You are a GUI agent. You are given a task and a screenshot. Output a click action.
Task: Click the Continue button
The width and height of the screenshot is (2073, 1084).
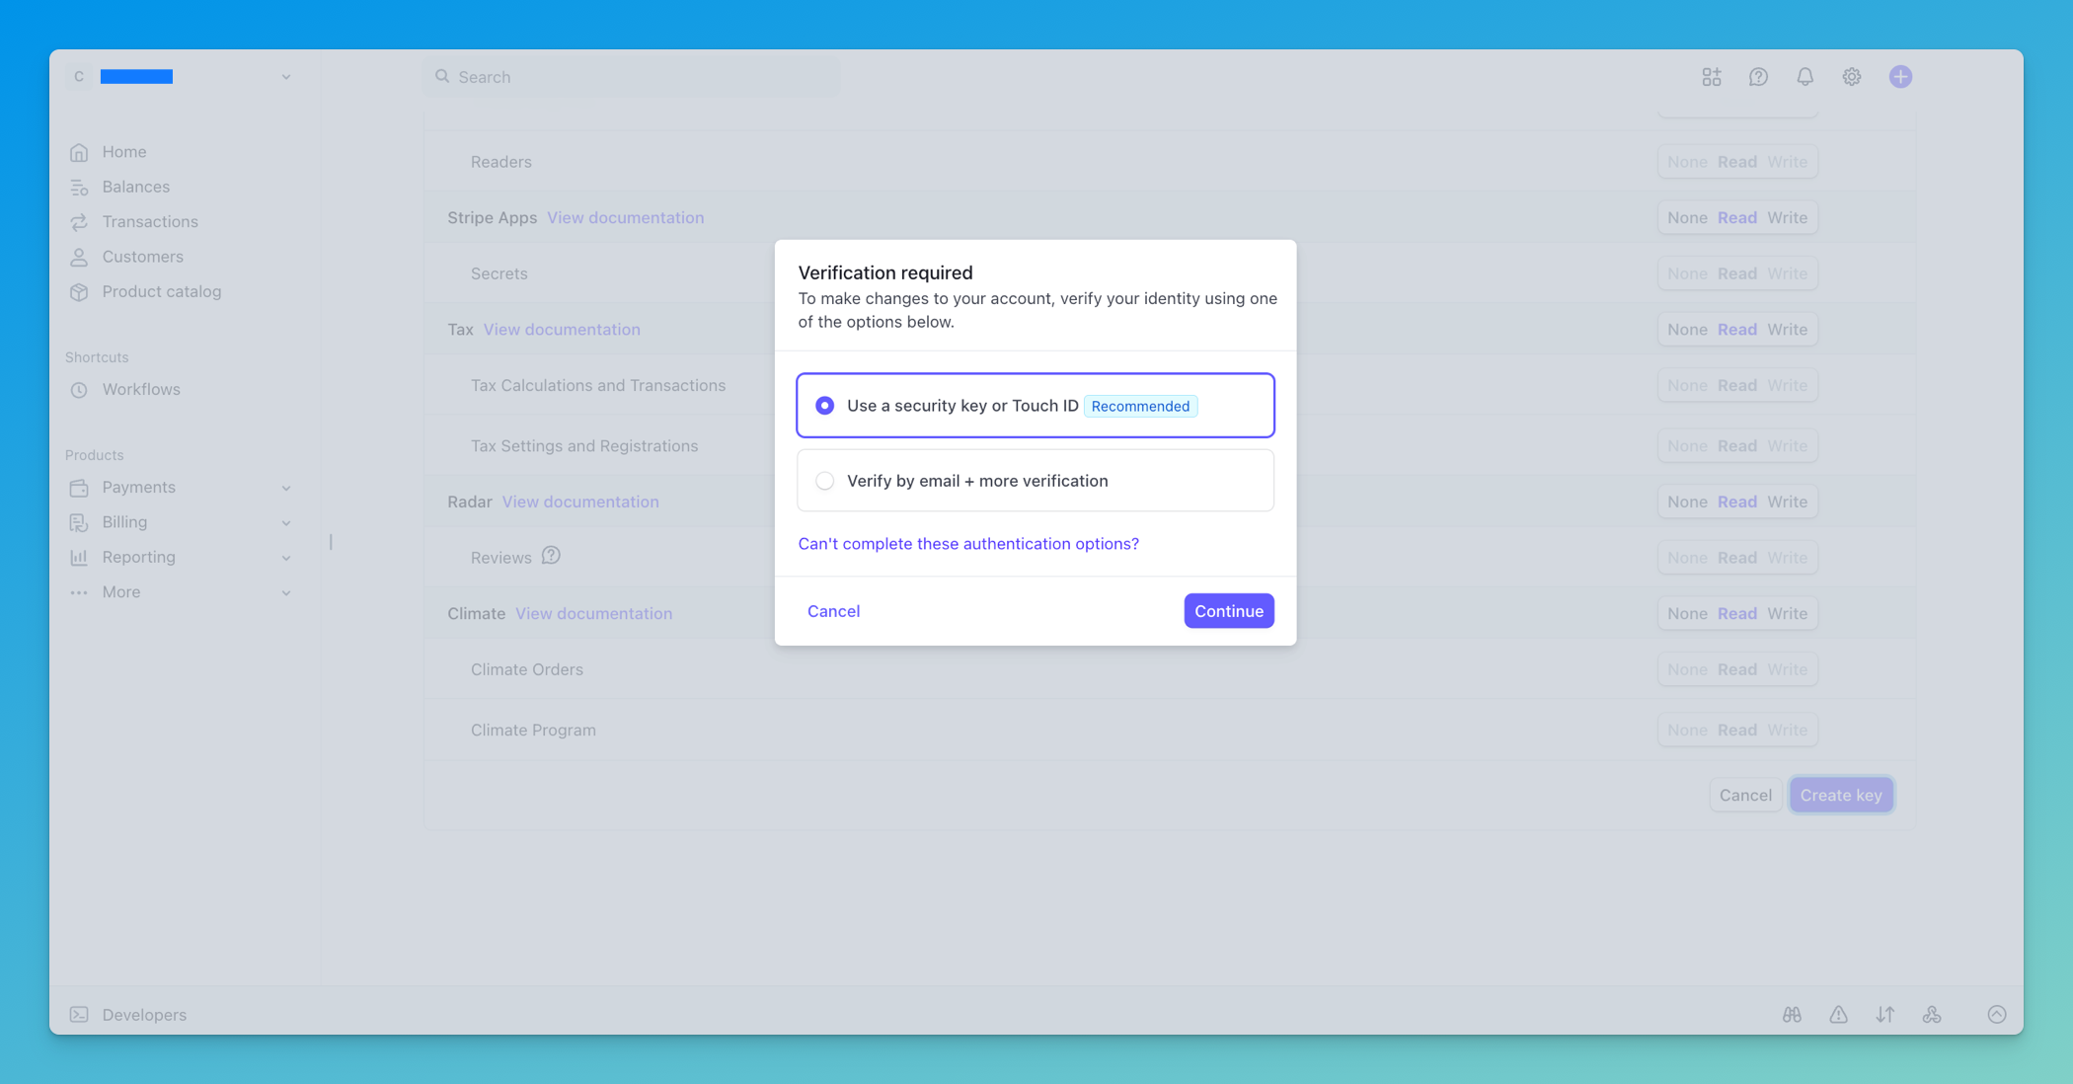[x=1229, y=610]
